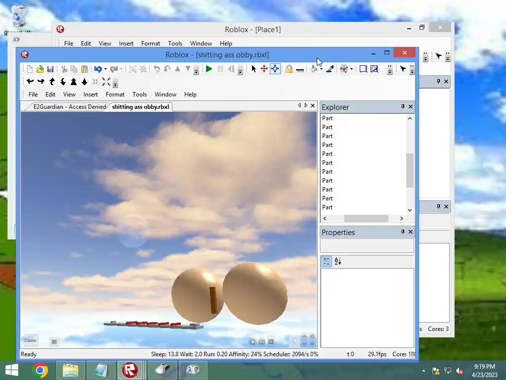Expand the run toolbar overflow options

coord(240,70)
